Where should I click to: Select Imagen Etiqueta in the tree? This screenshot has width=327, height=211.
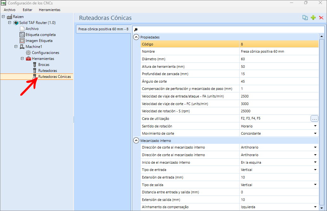click(39, 41)
